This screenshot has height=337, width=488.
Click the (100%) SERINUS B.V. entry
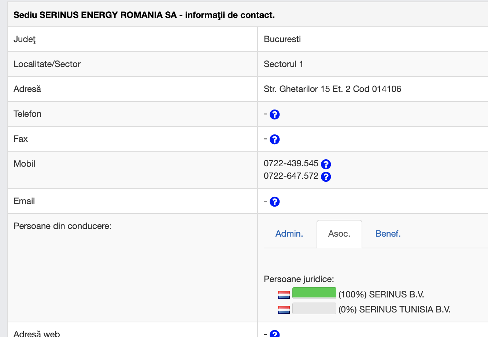coord(381,295)
